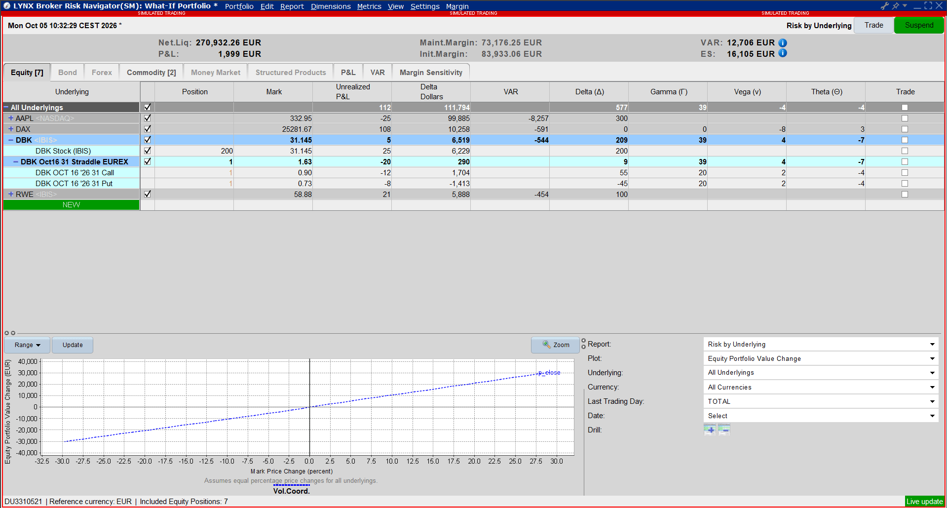Check the AAPL Trade checkbox
The height and width of the screenshot is (508, 947).
click(905, 118)
